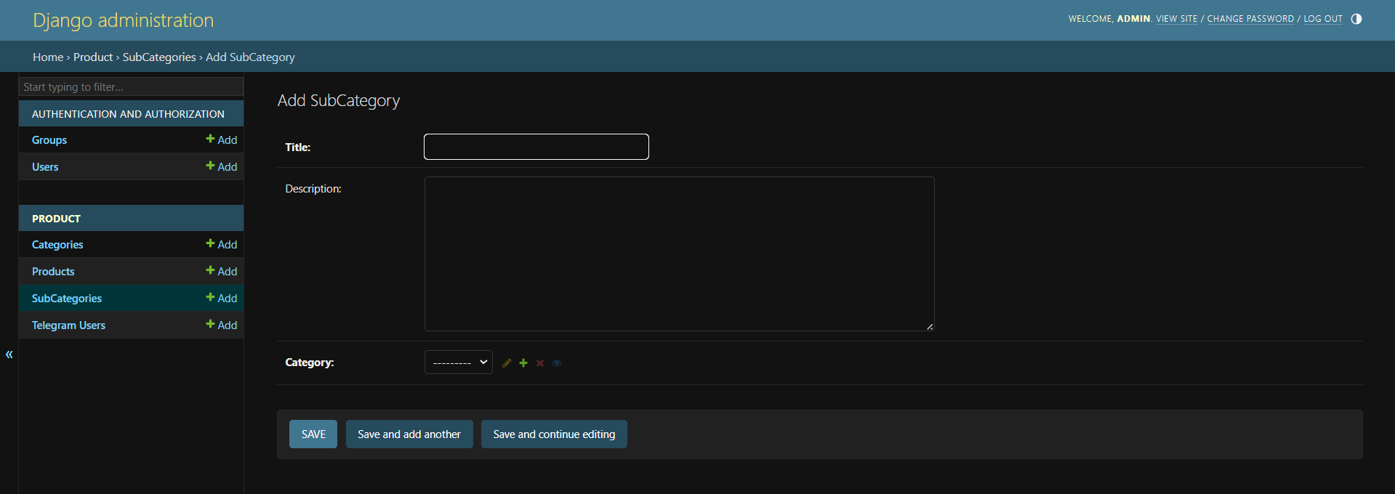This screenshot has height=494, width=1395.
Task: Click the Add link for Products
Action: [x=222, y=271]
